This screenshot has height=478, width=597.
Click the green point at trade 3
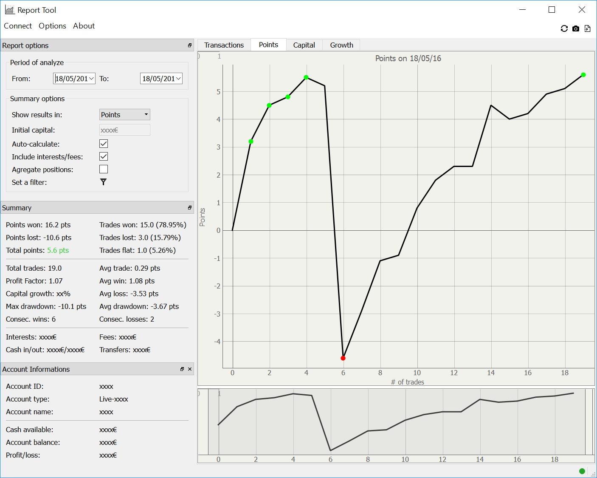(x=288, y=97)
